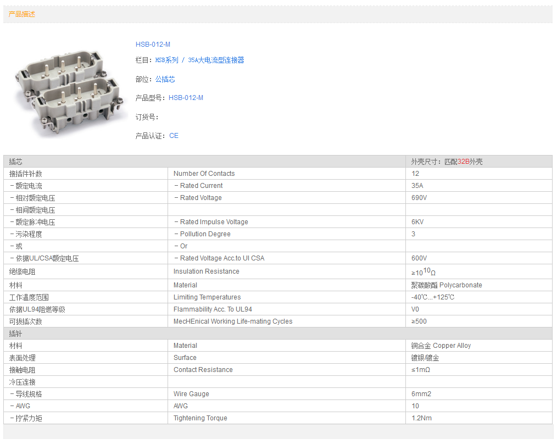557x444 pixels.
Task: Click the 690V rated voltage value
Action: click(419, 198)
